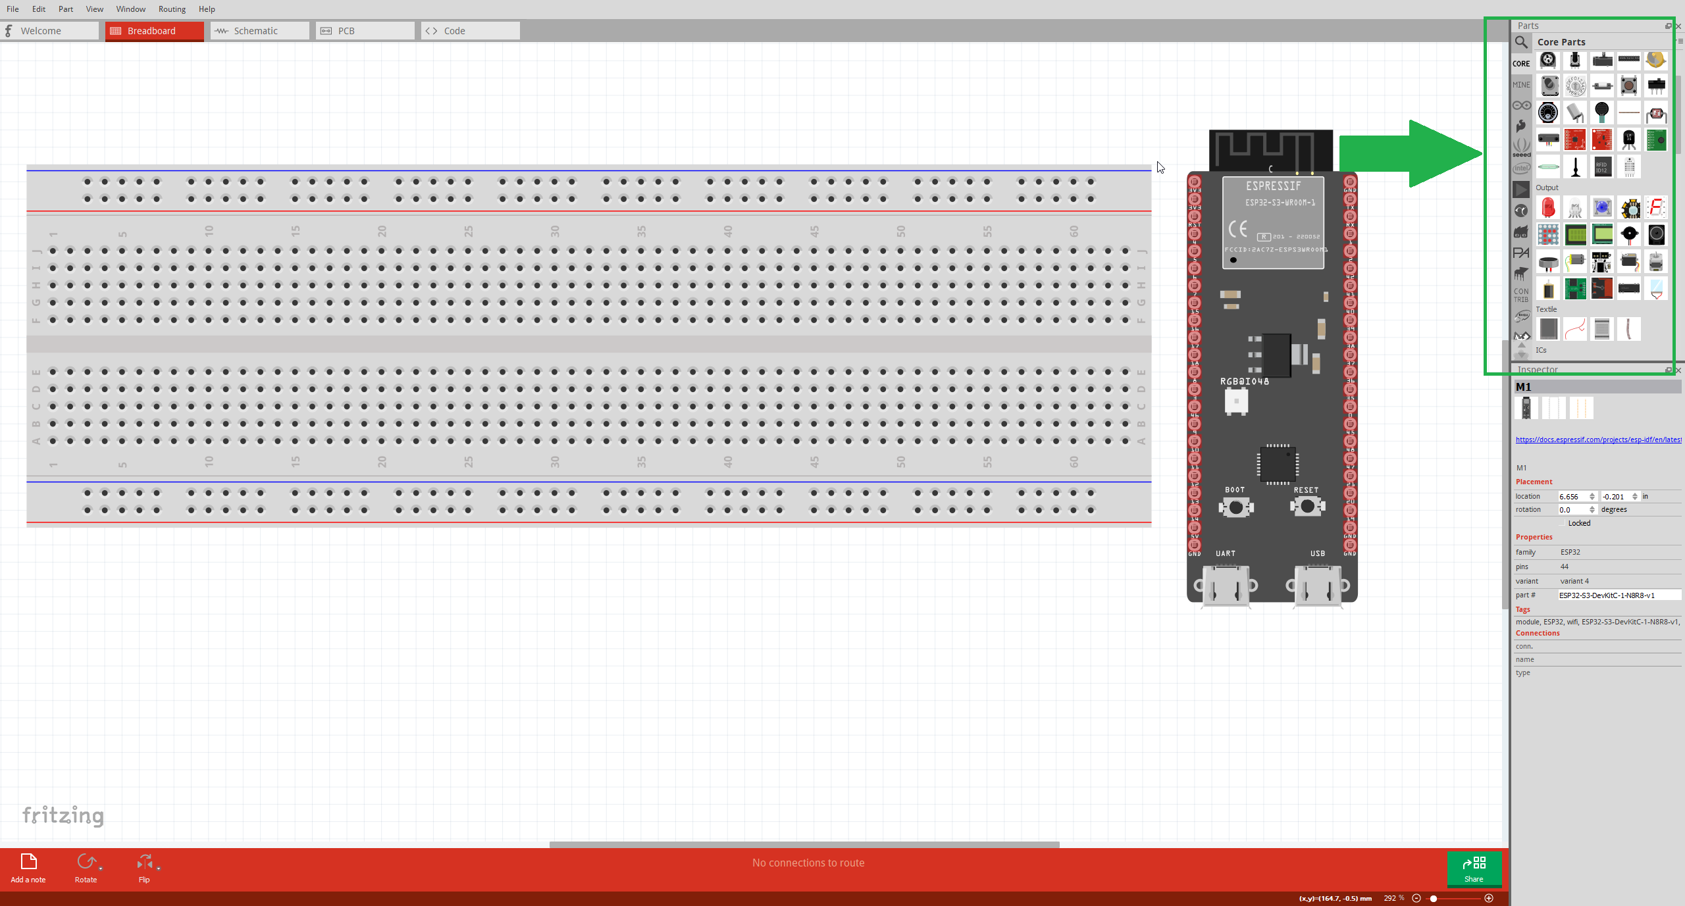The width and height of the screenshot is (1685, 906).
Task: Click the rotation stepper arrows
Action: [x=1592, y=509]
